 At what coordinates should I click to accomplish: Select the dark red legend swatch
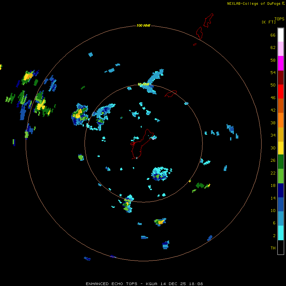pyautogui.click(x=281, y=78)
